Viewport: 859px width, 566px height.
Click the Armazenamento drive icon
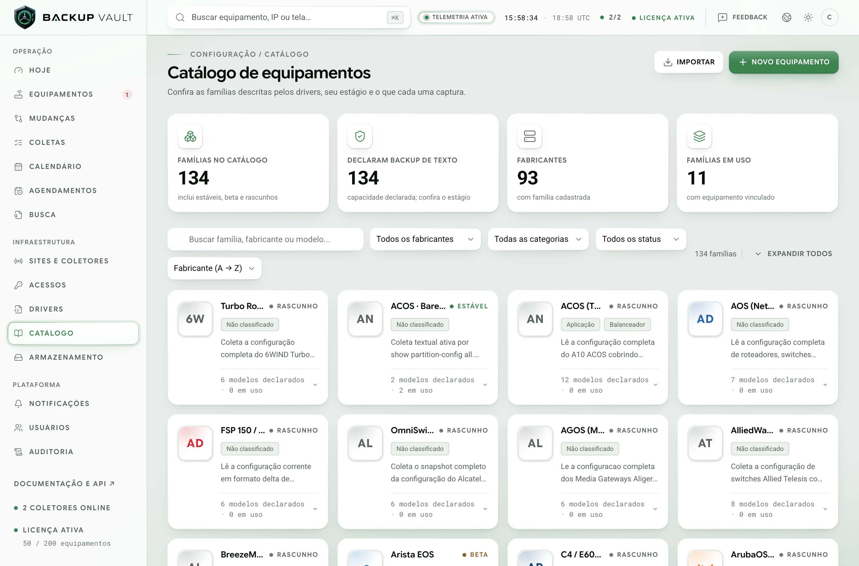[x=18, y=357]
